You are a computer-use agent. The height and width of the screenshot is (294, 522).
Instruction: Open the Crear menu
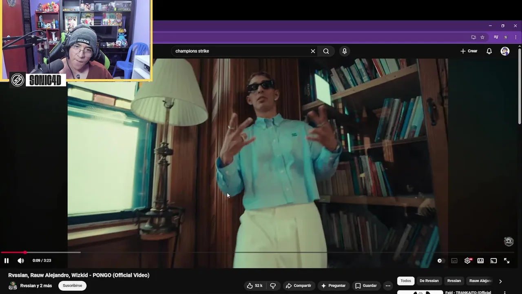469,51
